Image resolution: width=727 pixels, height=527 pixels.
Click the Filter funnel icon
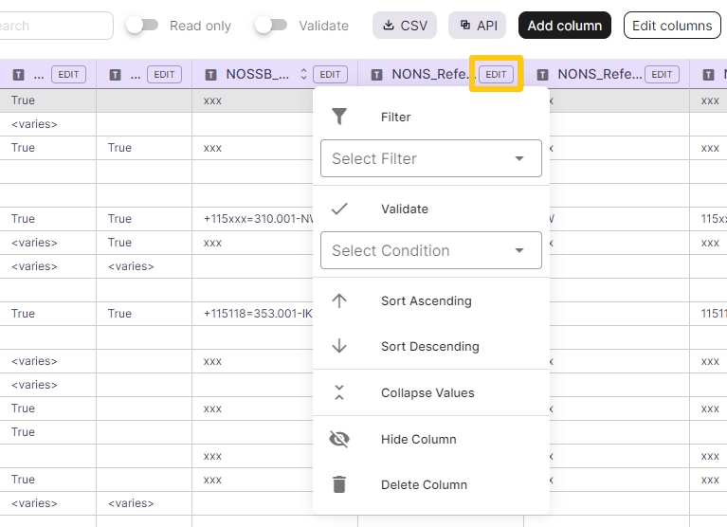pos(339,117)
